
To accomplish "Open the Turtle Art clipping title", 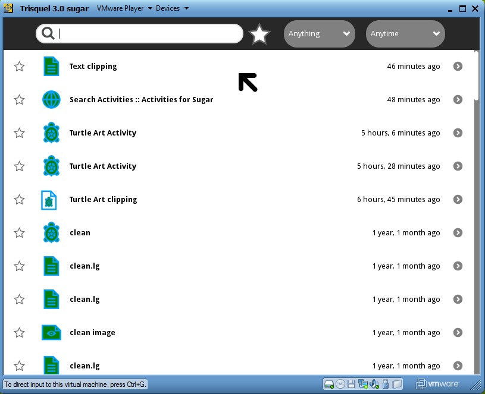I will pyautogui.click(x=103, y=200).
